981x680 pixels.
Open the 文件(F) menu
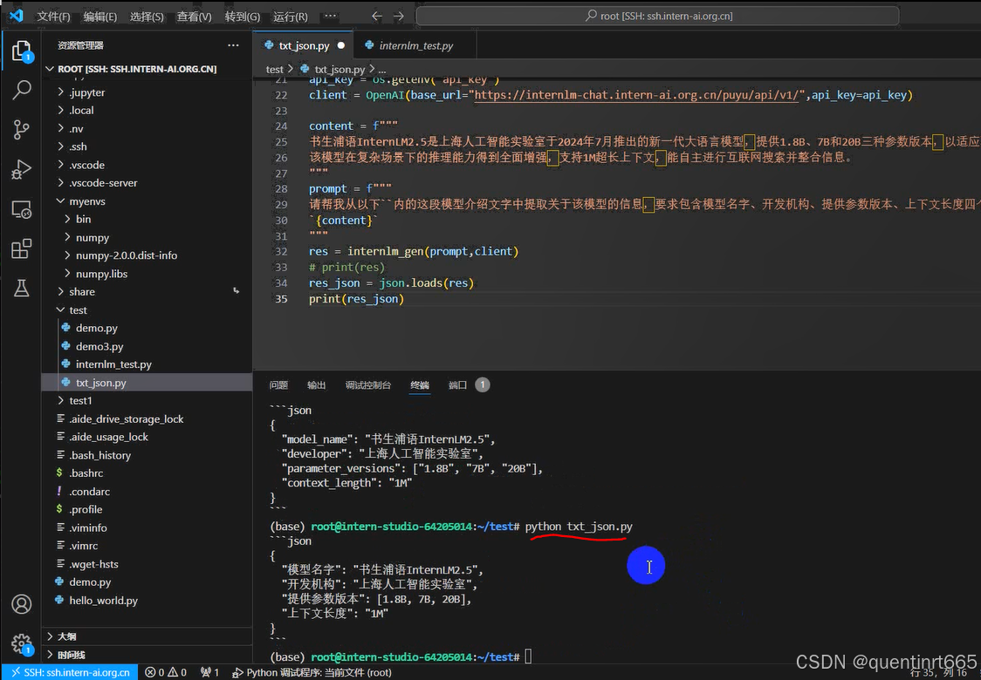tap(53, 17)
